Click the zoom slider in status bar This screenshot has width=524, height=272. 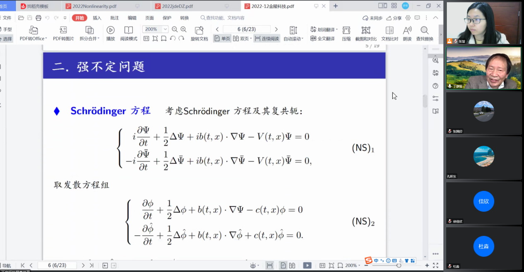399,265
